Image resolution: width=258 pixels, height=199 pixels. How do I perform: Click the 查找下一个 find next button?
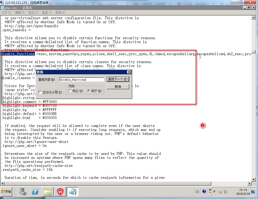(118, 79)
